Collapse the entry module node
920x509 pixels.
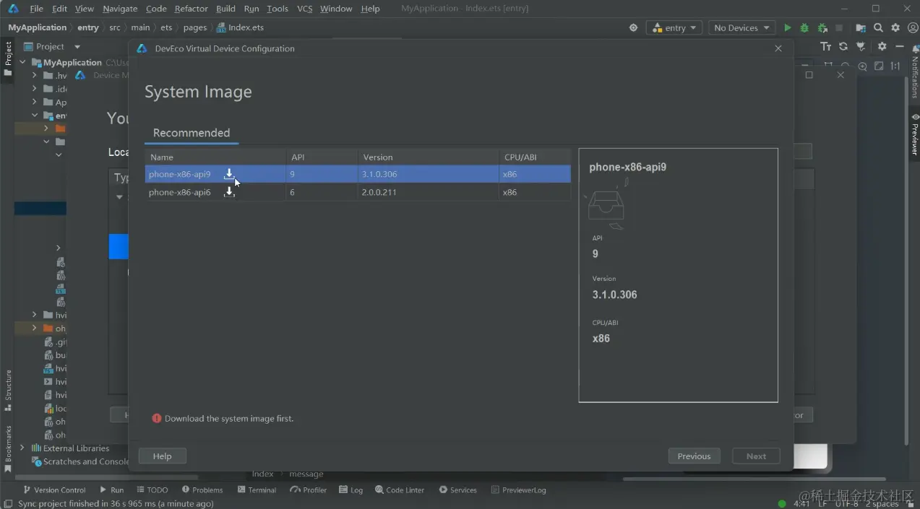point(34,116)
